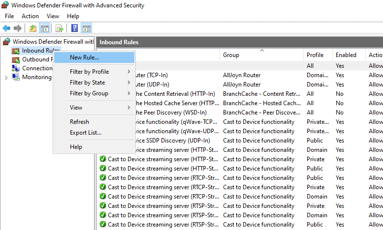This screenshot has width=383, height=230.
Task: Open the File menu
Action: coord(9,16)
